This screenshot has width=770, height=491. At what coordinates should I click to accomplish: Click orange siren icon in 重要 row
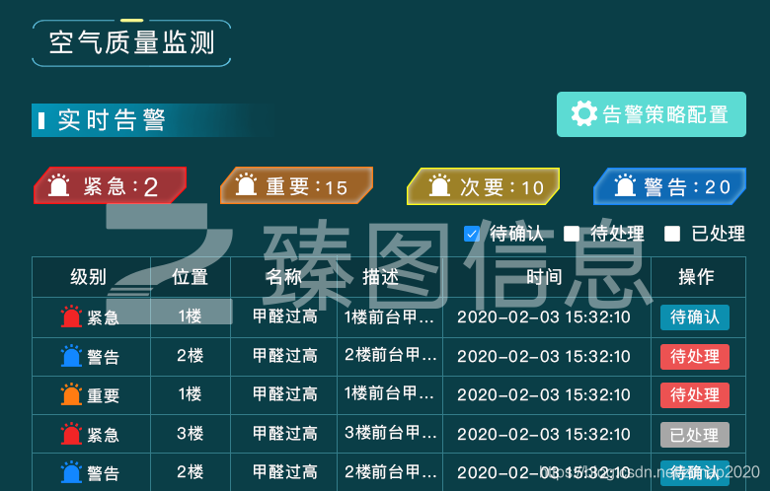[x=71, y=394]
